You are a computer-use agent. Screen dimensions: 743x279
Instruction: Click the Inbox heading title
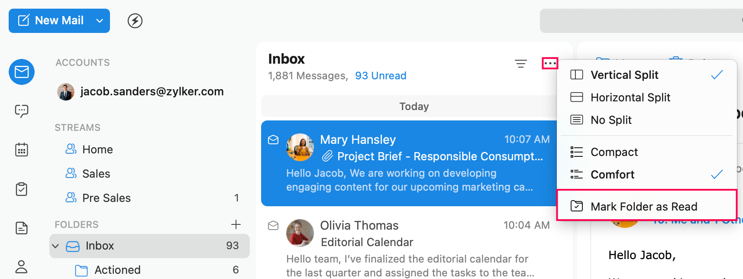286,59
